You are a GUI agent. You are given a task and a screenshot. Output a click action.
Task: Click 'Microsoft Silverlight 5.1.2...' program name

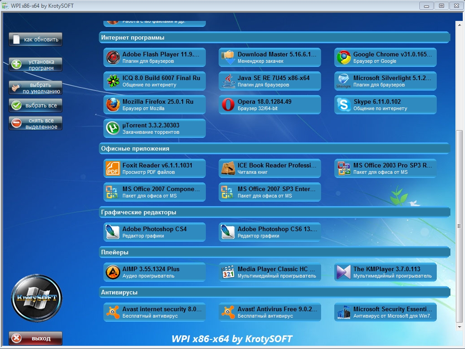click(392, 78)
